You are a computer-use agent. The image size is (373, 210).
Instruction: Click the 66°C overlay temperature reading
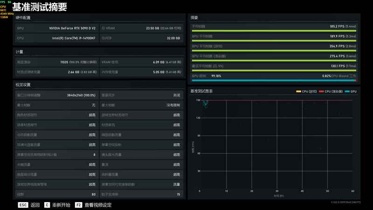tap(3, 10)
